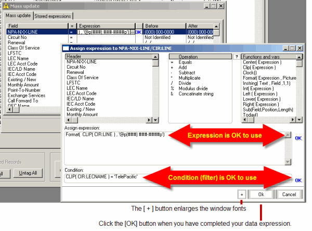Select Monthly Amount in the Header list
Screen dimensions: 312x231
82,114
